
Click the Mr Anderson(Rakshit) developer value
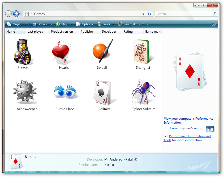coord(121,159)
